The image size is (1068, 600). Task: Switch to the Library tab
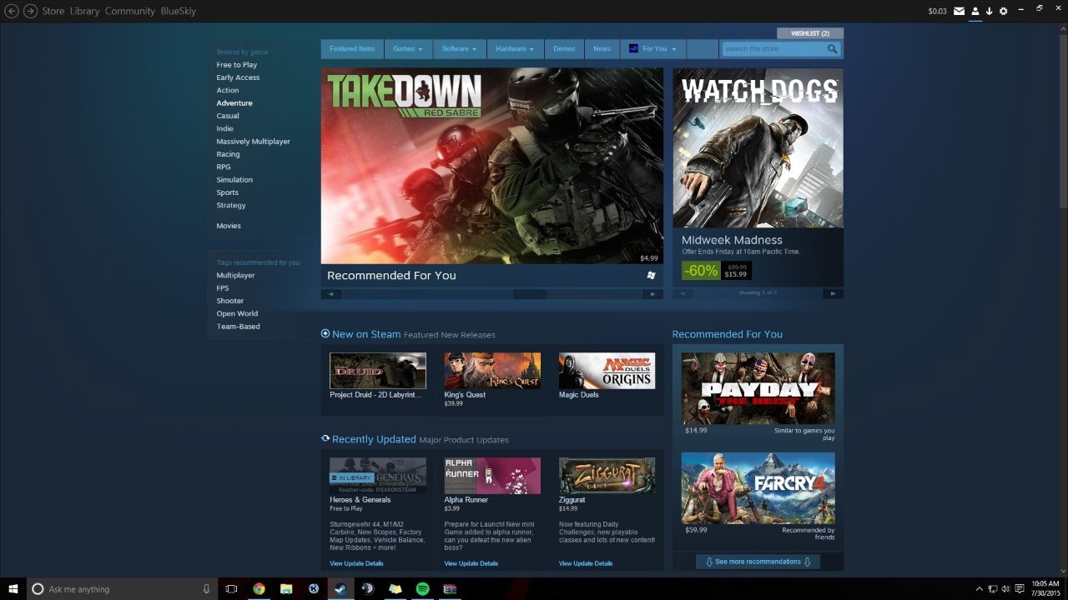point(84,11)
